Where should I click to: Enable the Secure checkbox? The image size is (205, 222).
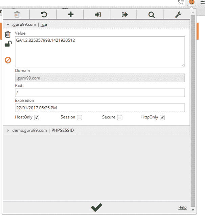120,117
